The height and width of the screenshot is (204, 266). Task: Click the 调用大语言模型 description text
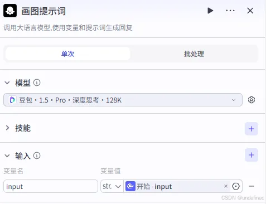[x=68, y=28]
